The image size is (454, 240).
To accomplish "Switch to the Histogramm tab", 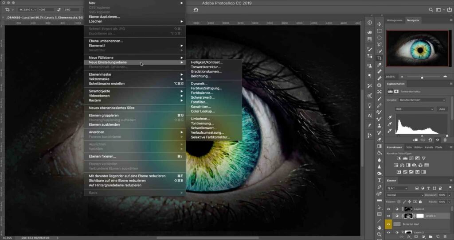I will (x=395, y=20).
